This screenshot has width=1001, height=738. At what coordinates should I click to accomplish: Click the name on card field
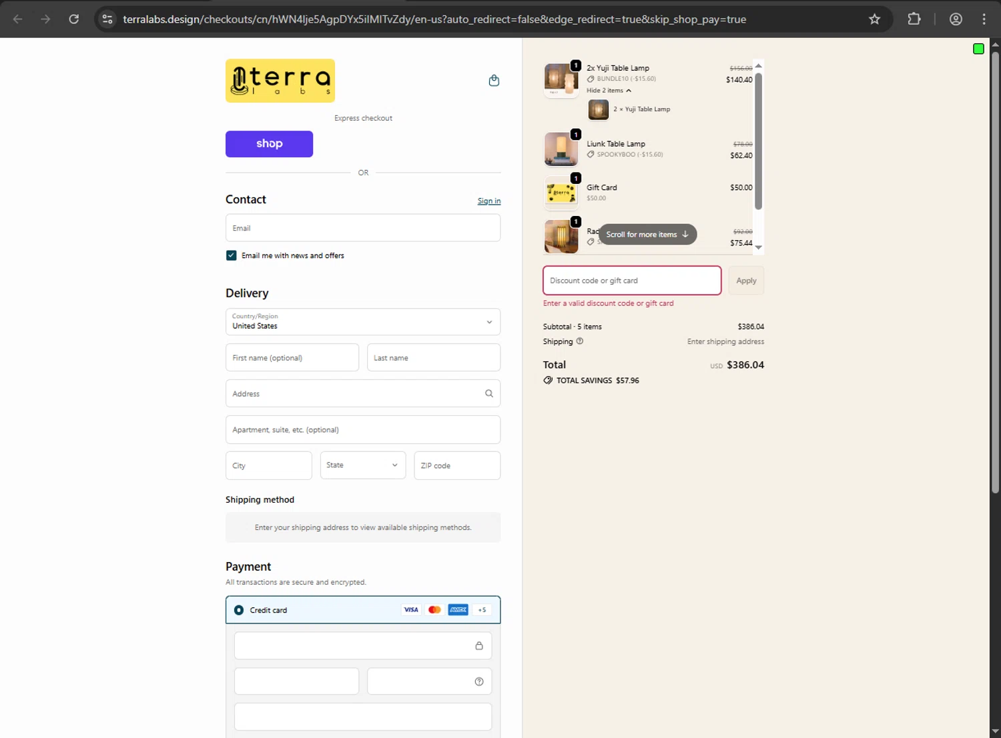363,717
